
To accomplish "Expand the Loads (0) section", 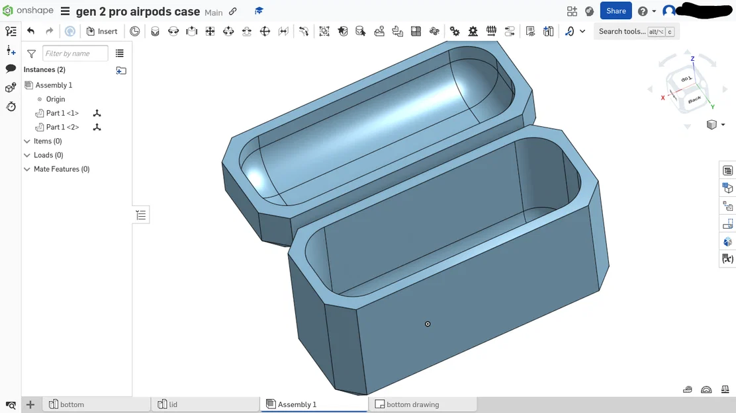I will (27, 155).
